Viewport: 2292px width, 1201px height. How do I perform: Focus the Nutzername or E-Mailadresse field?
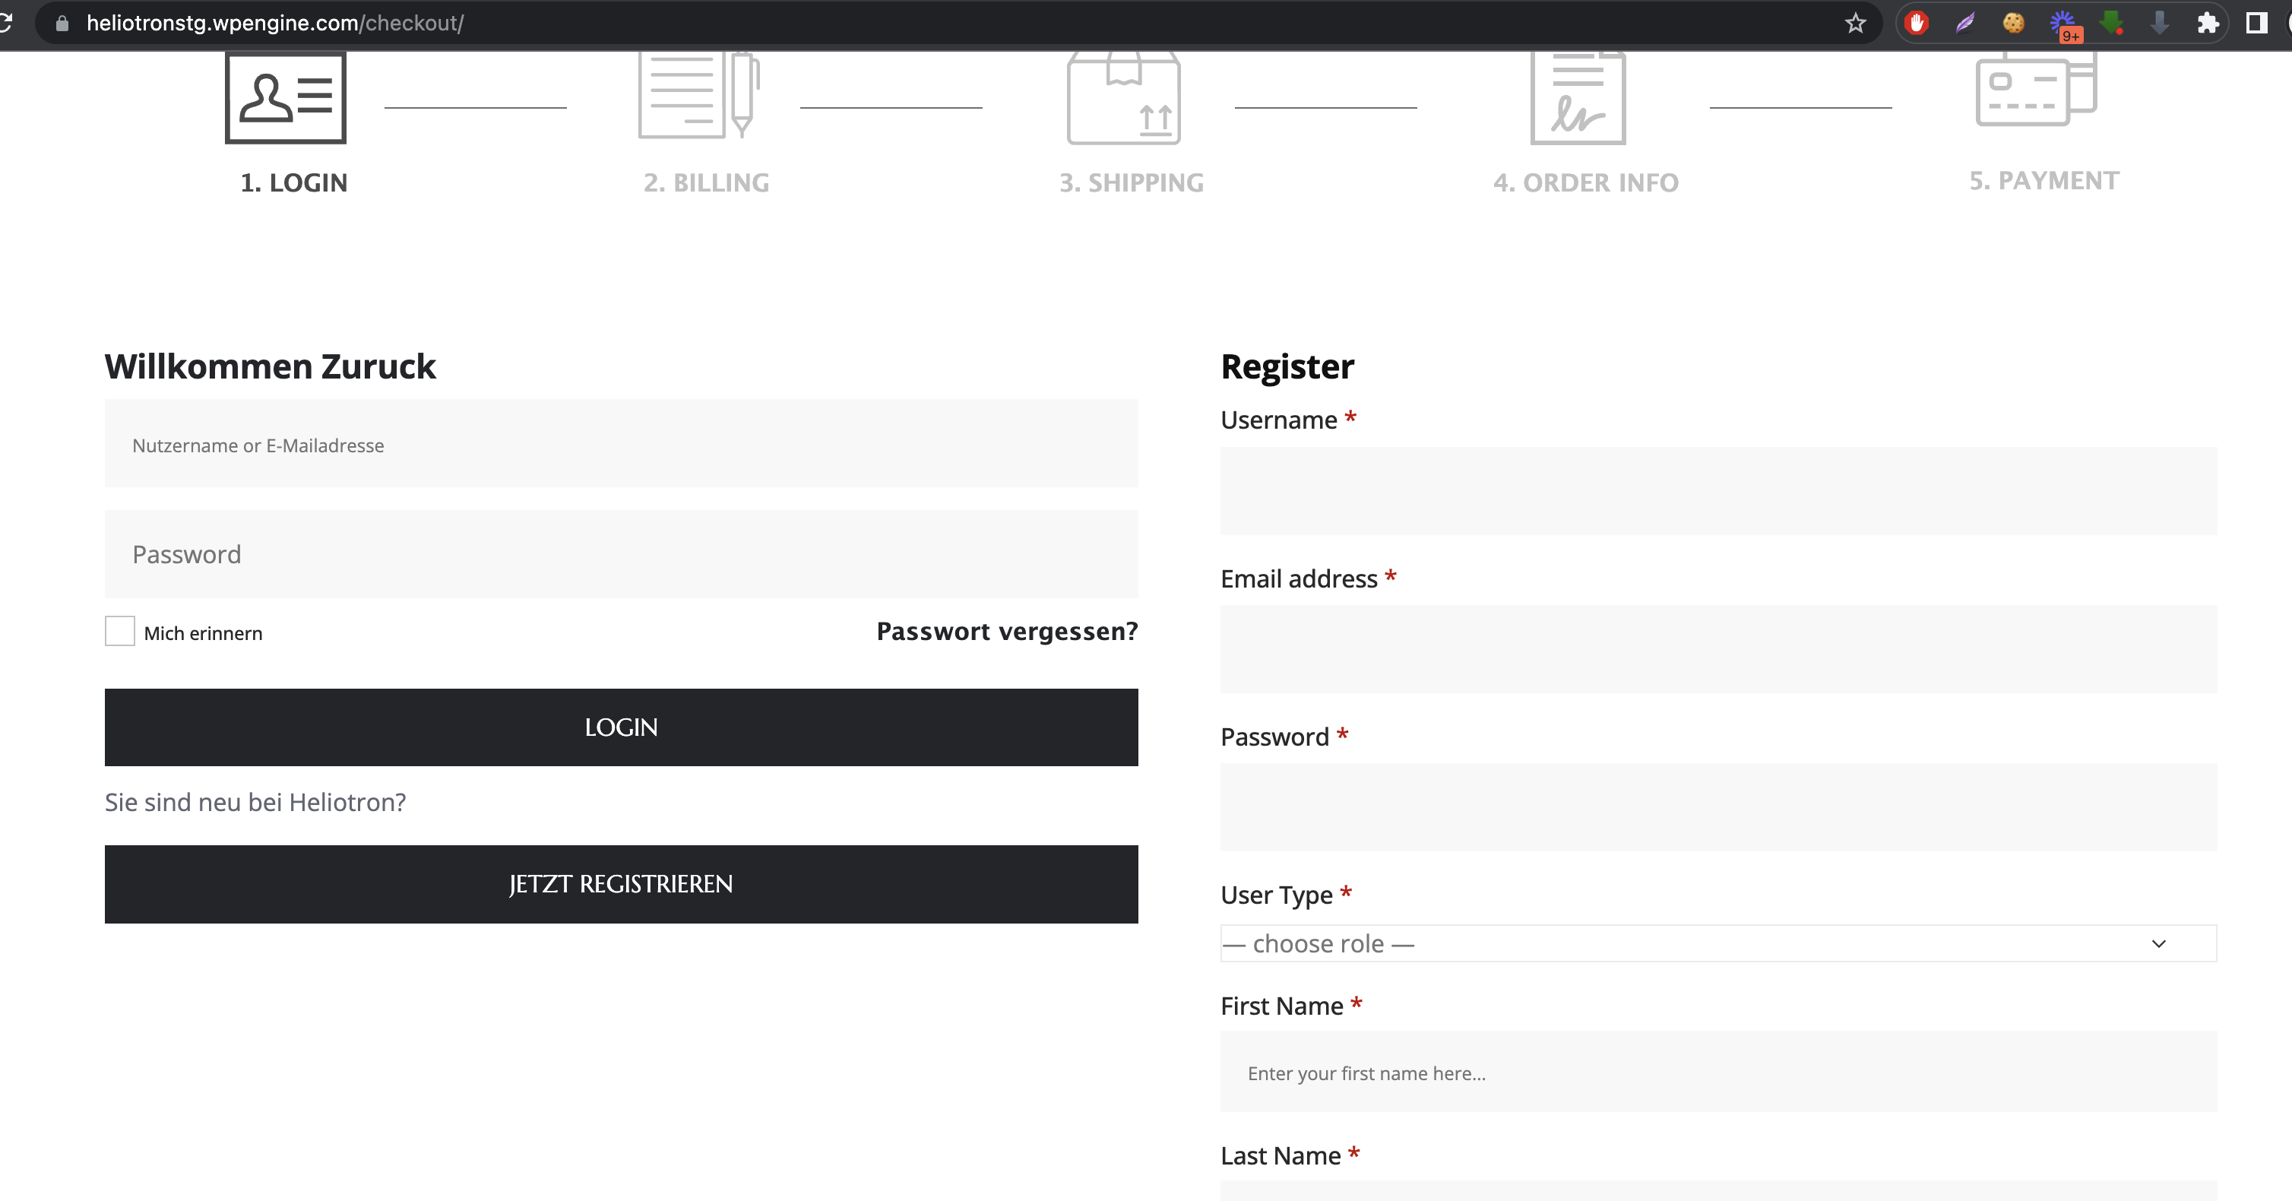(x=621, y=444)
